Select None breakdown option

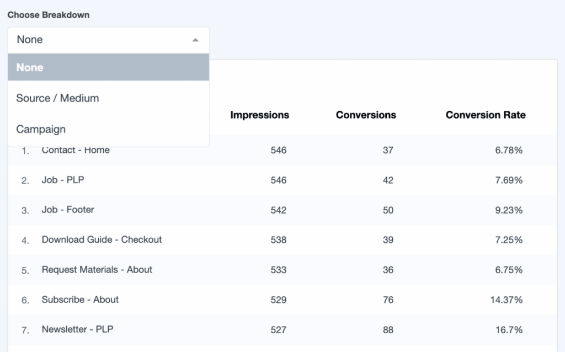click(108, 67)
